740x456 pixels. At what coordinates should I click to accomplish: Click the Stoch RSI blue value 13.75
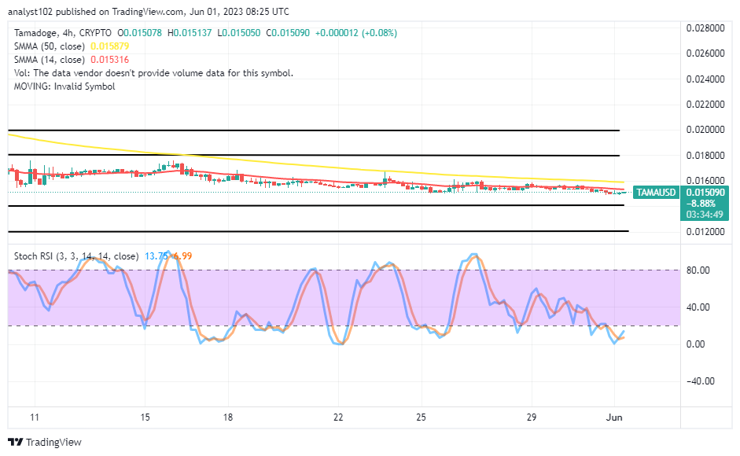click(x=156, y=256)
